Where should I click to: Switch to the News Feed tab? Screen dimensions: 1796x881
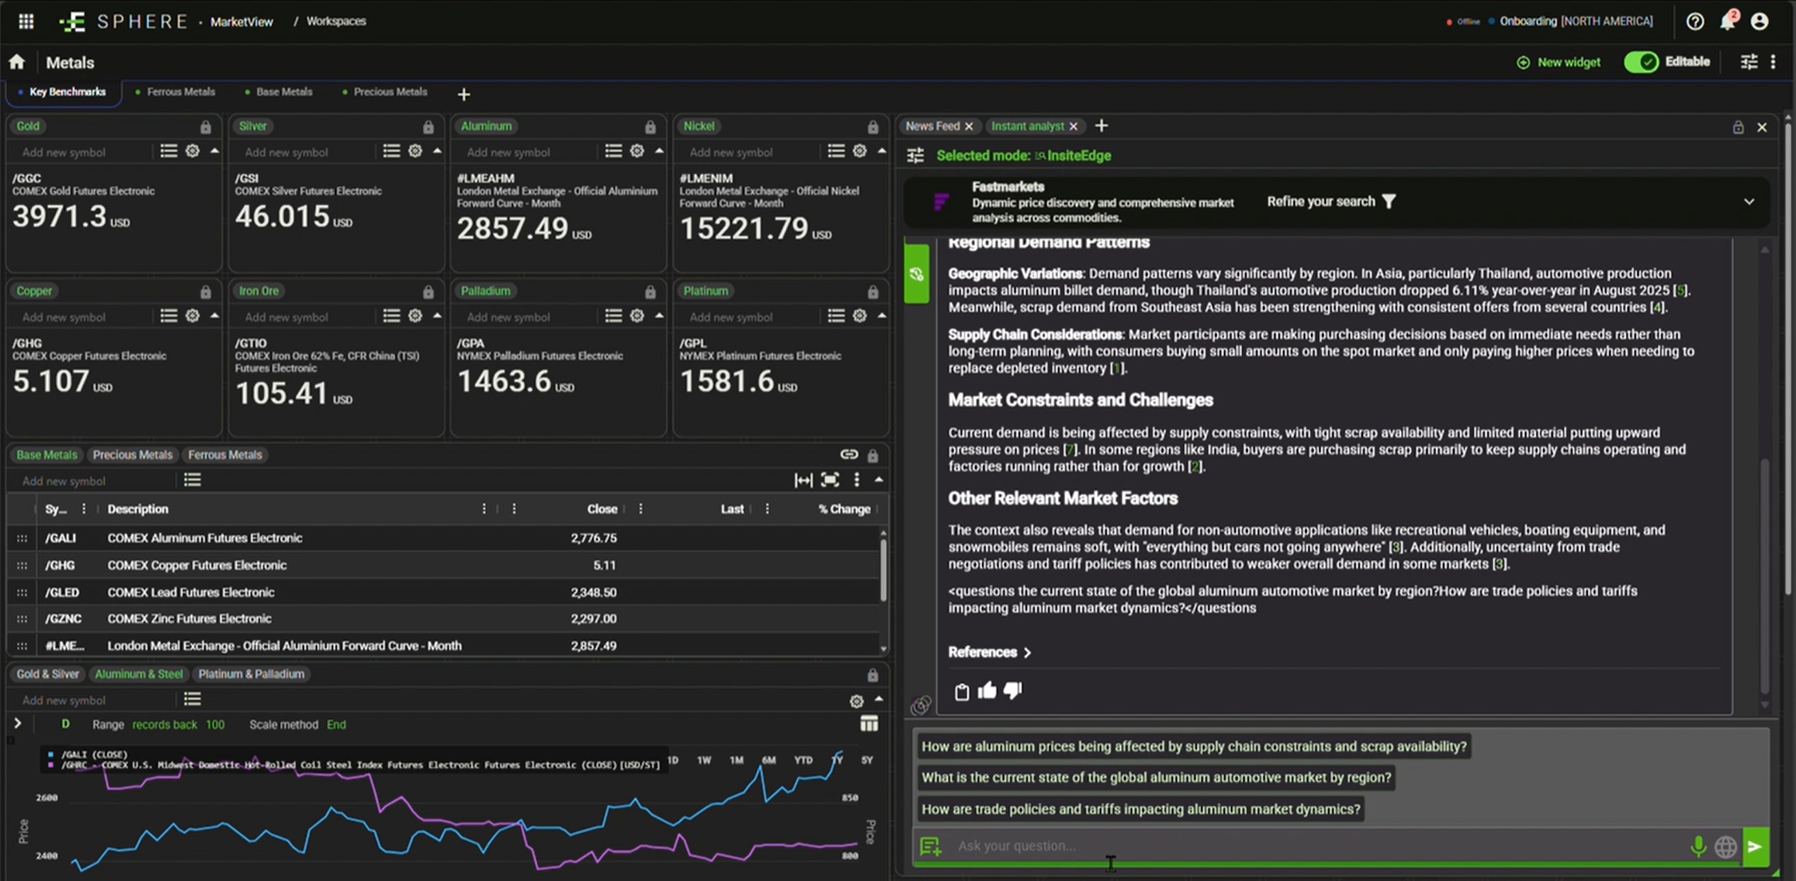click(932, 126)
